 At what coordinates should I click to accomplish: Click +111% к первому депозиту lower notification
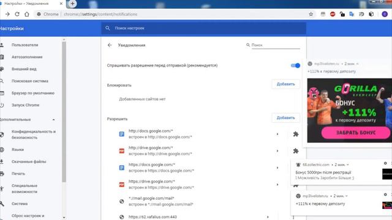[x=320, y=204]
